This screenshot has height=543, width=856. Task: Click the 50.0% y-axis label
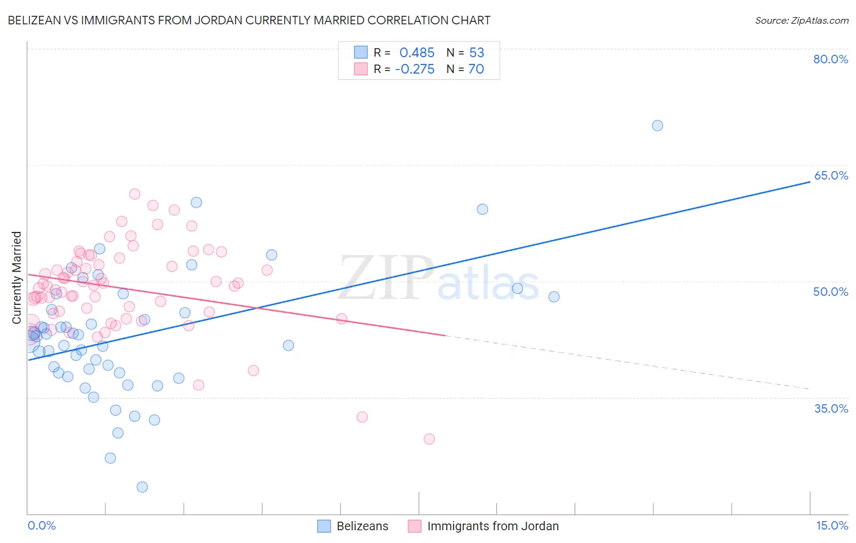pos(830,292)
